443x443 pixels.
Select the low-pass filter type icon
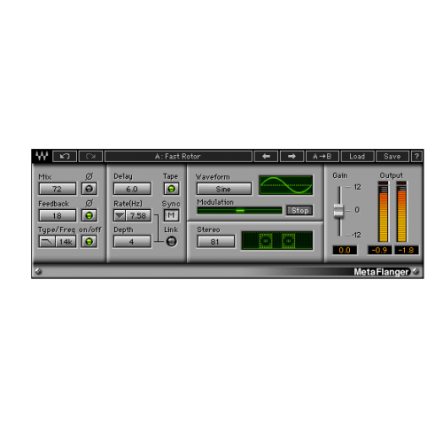tap(47, 242)
